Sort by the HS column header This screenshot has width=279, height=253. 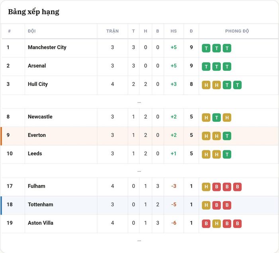[x=174, y=31]
